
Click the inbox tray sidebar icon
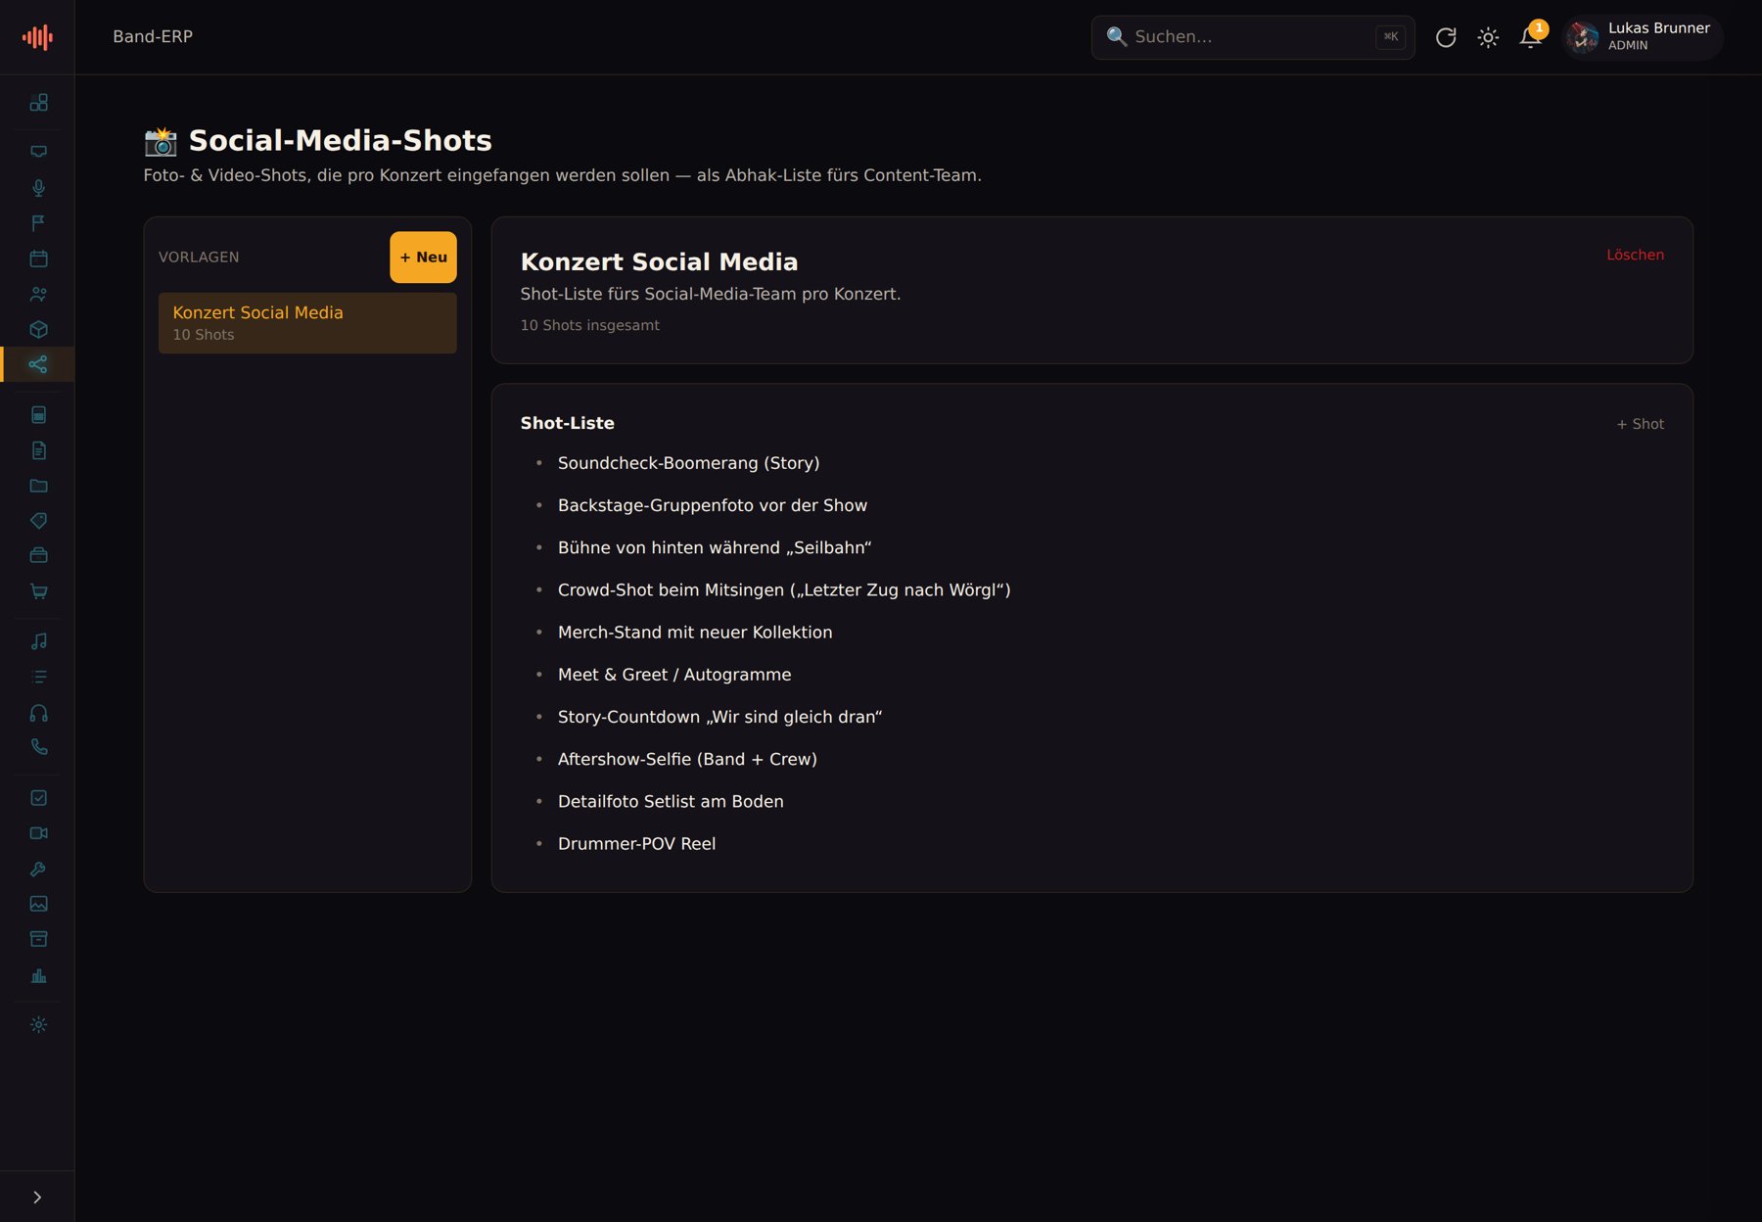click(38, 152)
